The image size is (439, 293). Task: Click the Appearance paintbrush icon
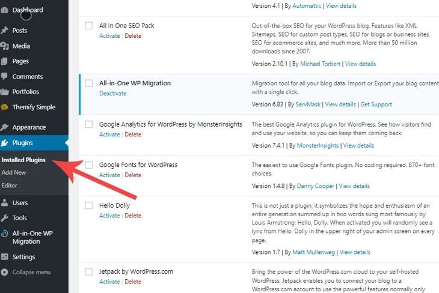4,127
